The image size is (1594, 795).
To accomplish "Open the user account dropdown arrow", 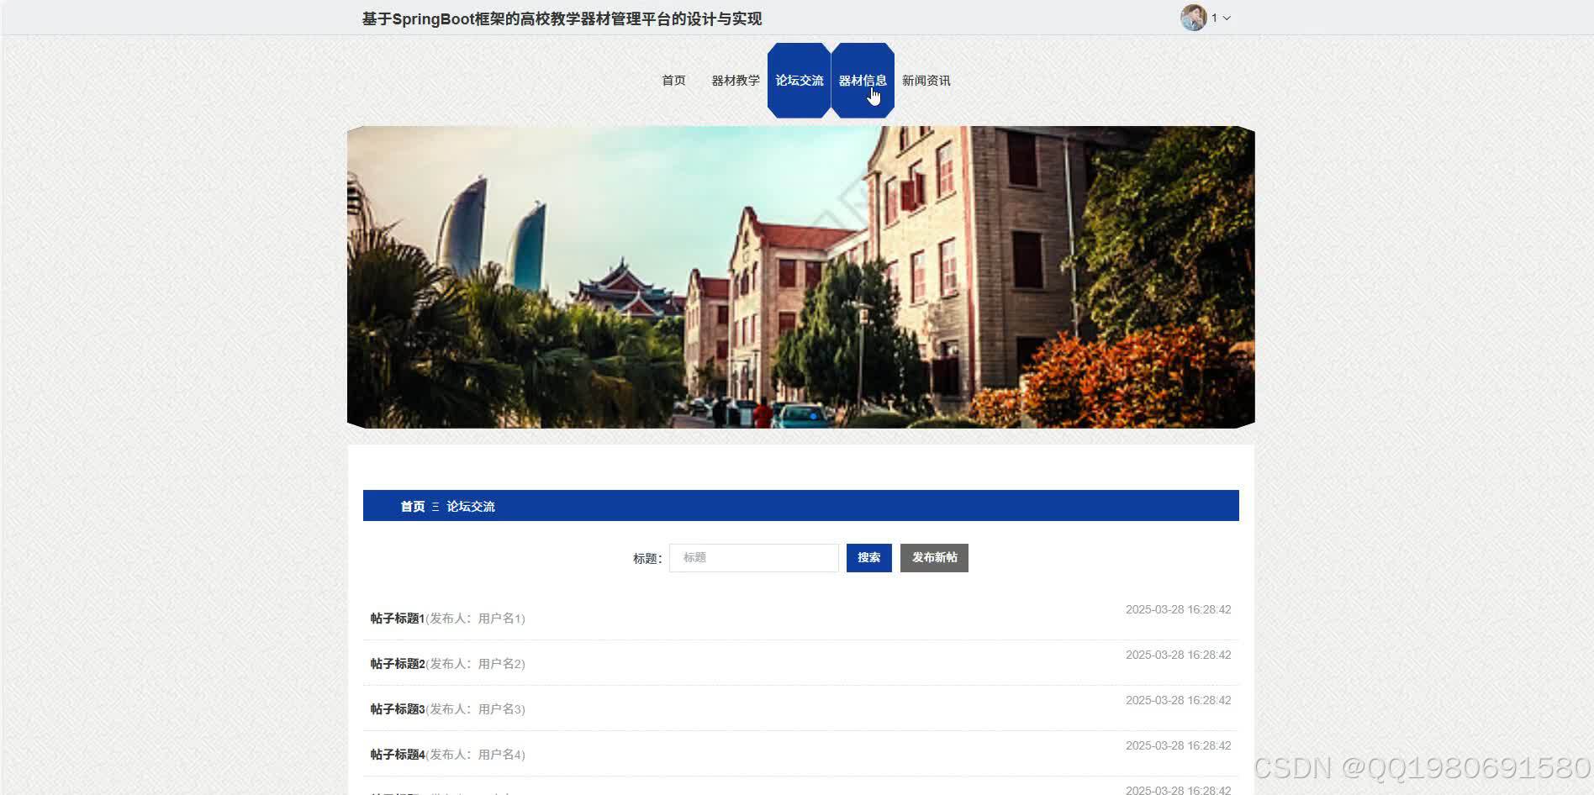I will [x=1227, y=17].
